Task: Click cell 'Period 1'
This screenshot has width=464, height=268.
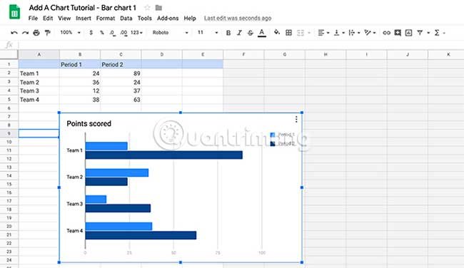Action: tap(80, 64)
